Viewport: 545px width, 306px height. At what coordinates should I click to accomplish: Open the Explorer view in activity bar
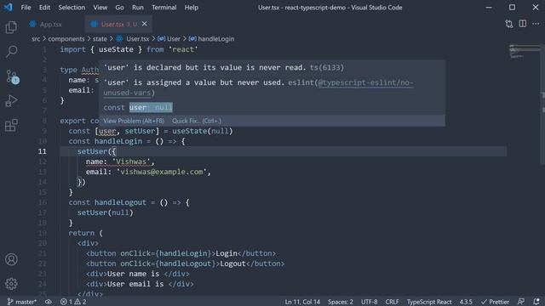coord(11,27)
